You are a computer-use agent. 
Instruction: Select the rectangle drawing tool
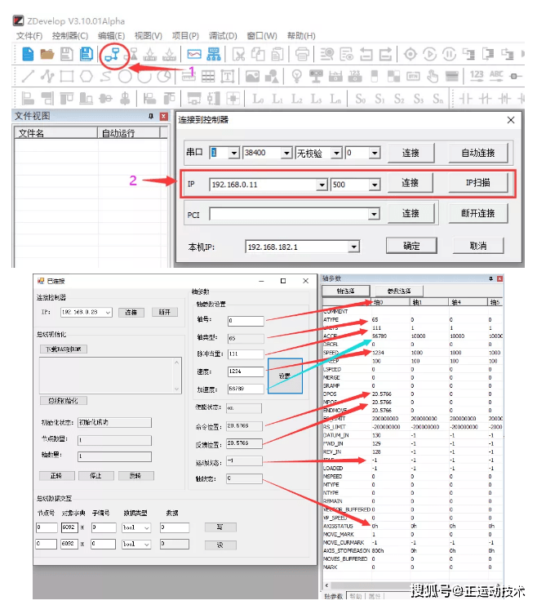tap(67, 76)
